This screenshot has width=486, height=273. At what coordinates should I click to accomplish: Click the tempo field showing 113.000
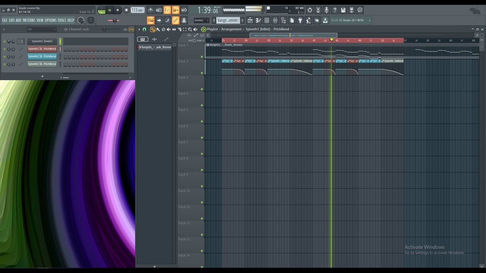[x=137, y=10]
